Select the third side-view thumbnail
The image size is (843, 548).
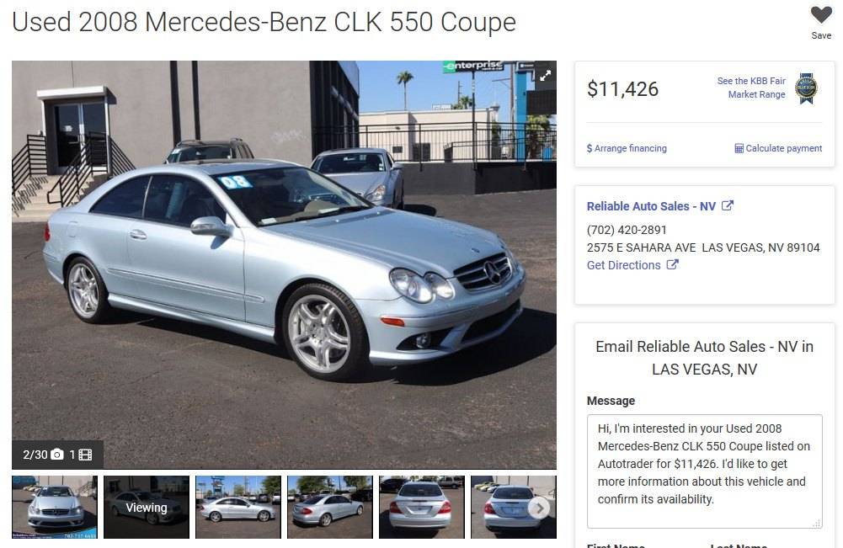238,507
